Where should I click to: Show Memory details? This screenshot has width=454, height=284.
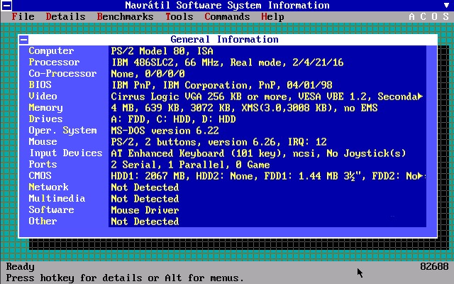(x=45, y=108)
